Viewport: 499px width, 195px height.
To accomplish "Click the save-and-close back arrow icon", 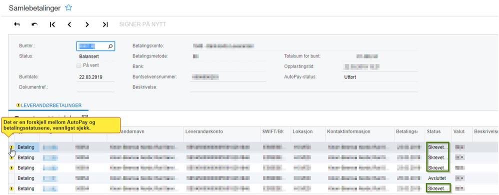I will [17, 24].
